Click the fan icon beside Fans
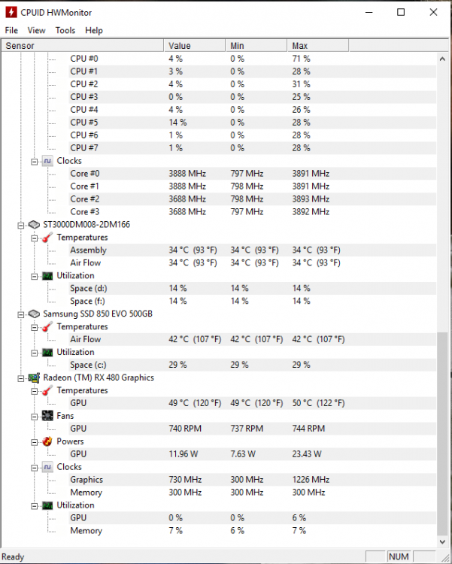 [47, 416]
